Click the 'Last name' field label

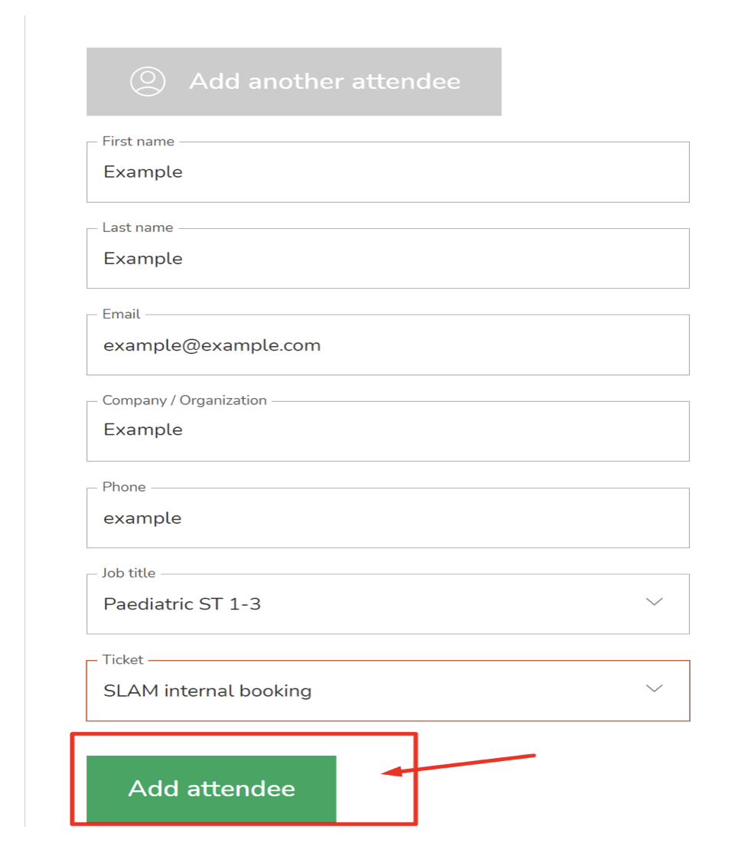tap(138, 228)
